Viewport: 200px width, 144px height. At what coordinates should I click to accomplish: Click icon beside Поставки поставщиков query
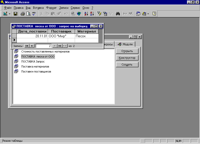pyautogui.click(x=16, y=71)
